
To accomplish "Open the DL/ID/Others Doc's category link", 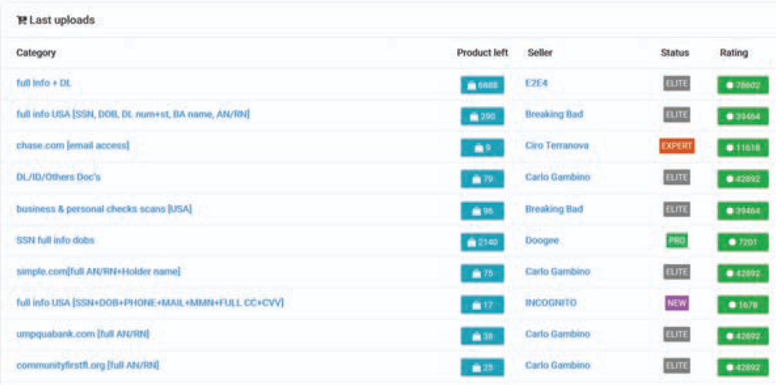I will (58, 177).
